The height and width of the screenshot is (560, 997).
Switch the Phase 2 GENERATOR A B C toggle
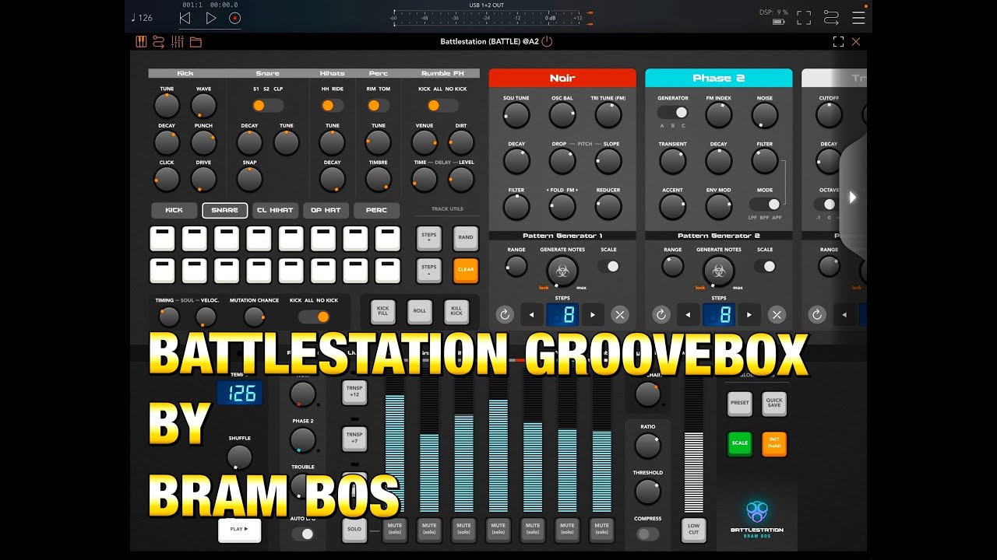click(x=673, y=112)
